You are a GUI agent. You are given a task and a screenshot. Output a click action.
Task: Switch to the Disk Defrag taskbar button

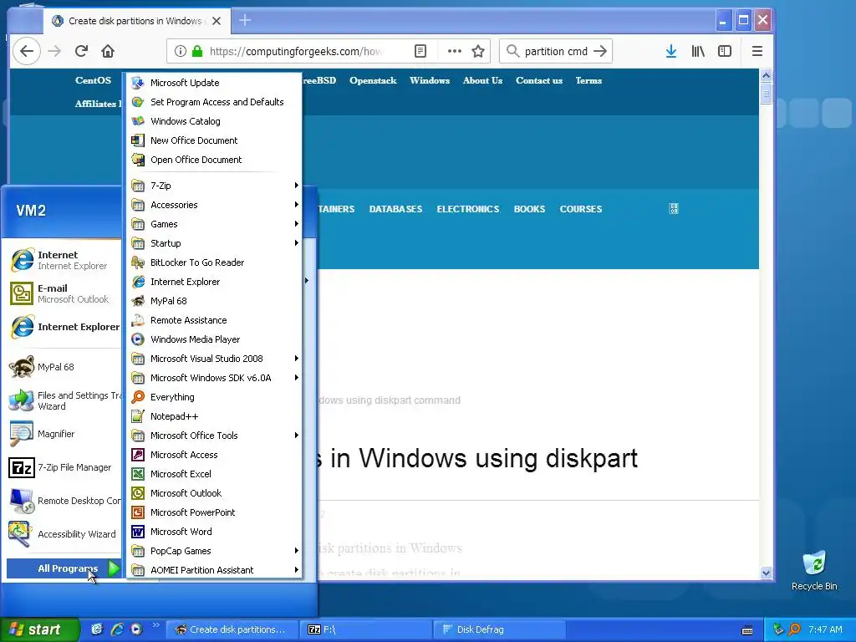point(499,629)
